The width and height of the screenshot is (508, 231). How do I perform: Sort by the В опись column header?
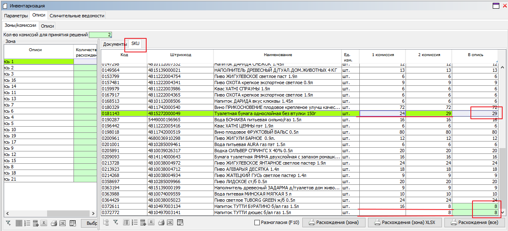[x=475, y=55]
